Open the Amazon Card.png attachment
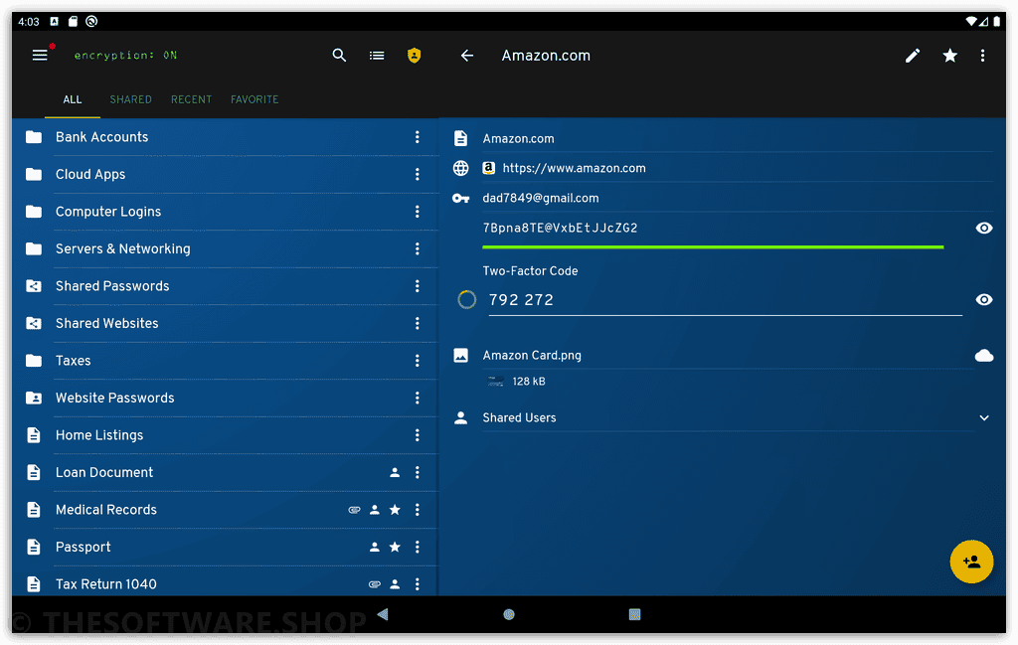The width and height of the screenshot is (1018, 645). [x=532, y=355]
